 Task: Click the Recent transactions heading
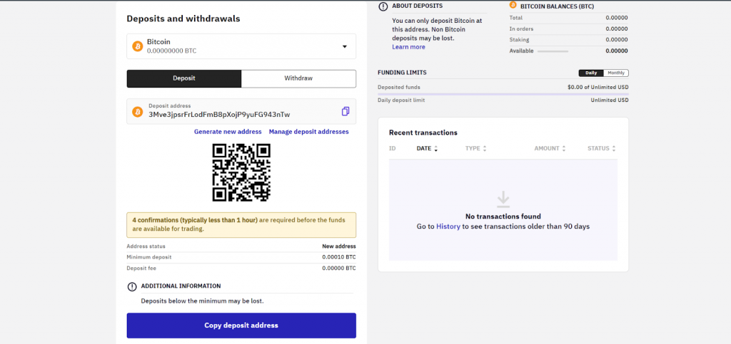coord(423,132)
